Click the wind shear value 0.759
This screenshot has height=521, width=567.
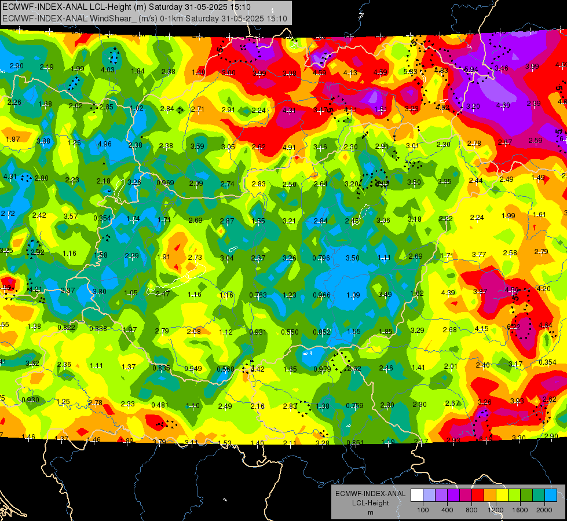click(x=354, y=406)
